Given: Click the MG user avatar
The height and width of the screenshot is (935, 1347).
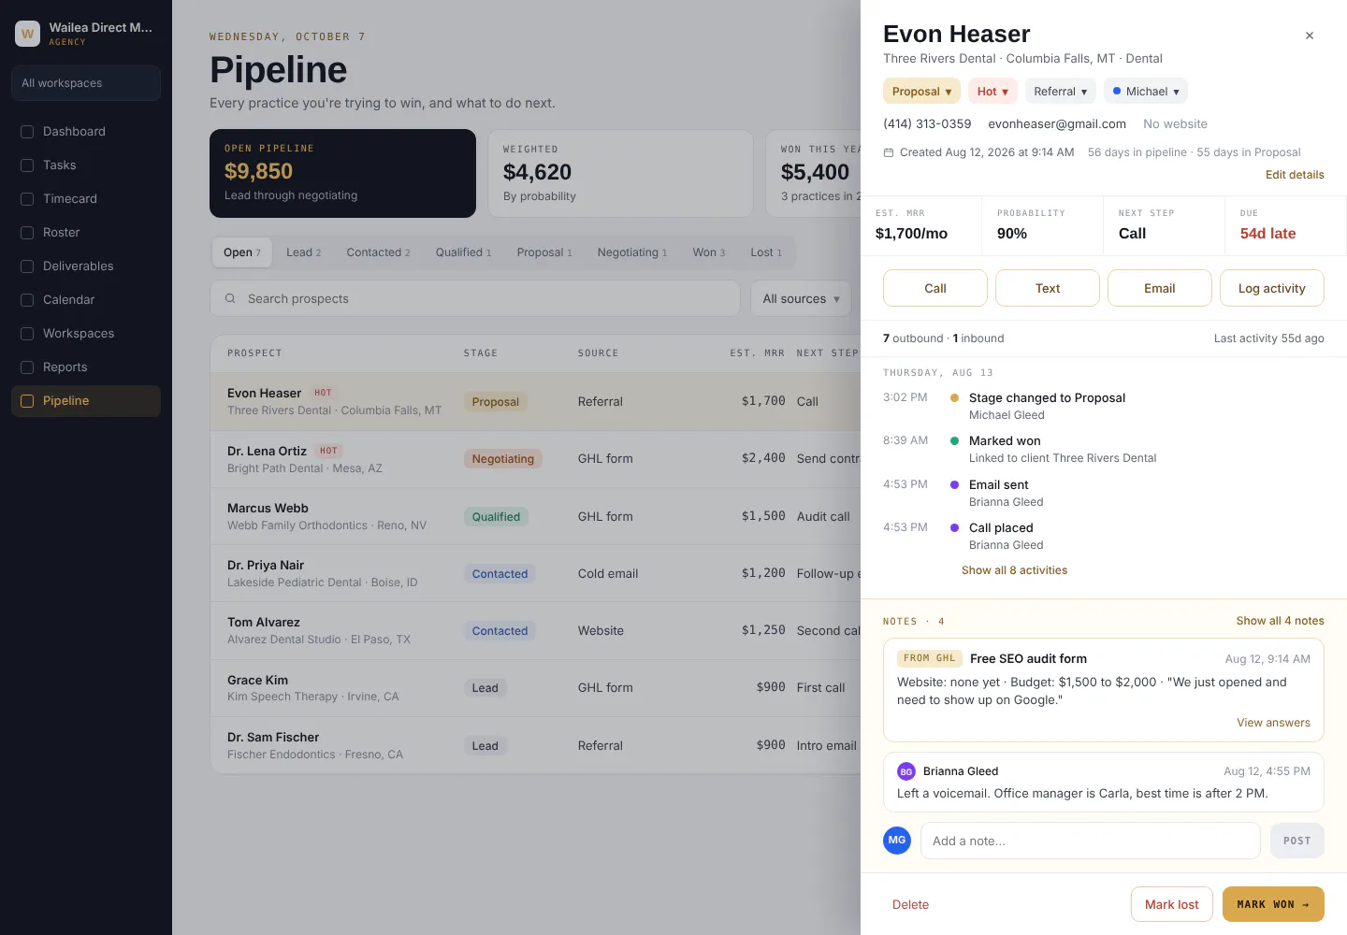Looking at the screenshot, I should click(897, 840).
